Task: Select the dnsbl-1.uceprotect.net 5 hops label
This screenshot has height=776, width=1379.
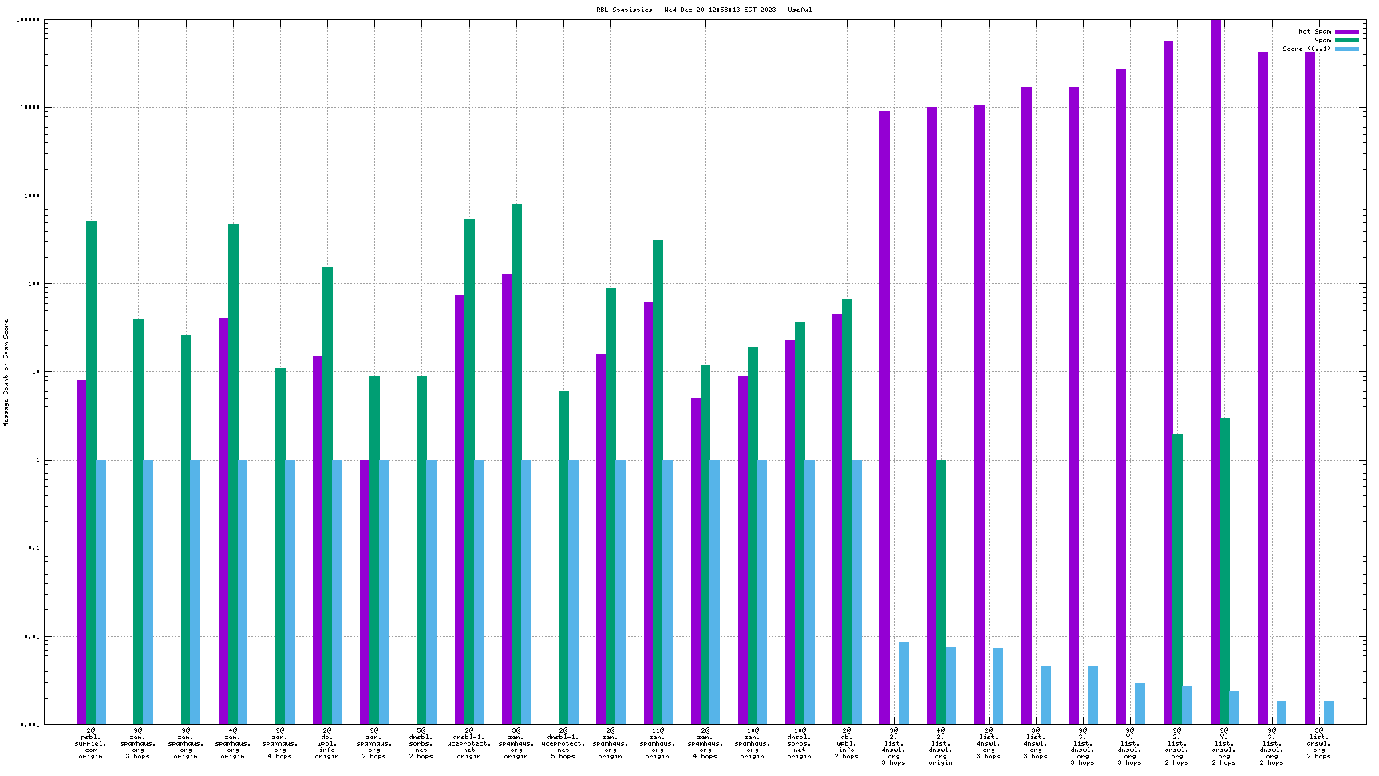Action: (x=563, y=743)
